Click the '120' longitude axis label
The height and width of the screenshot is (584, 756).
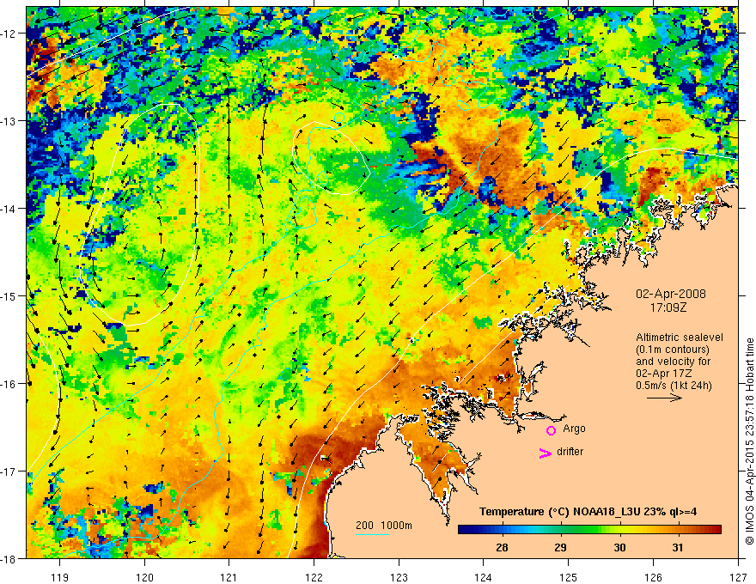coord(144,577)
